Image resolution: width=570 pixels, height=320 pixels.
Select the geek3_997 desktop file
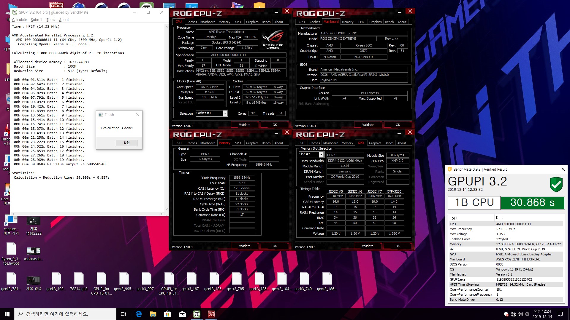point(146,281)
